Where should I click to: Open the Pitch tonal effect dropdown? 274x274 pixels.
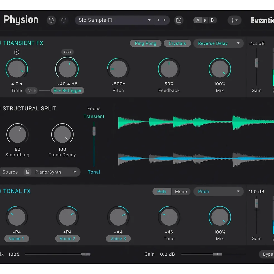click(218, 191)
